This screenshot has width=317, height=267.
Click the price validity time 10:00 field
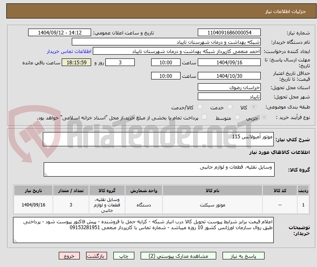pos(166,76)
